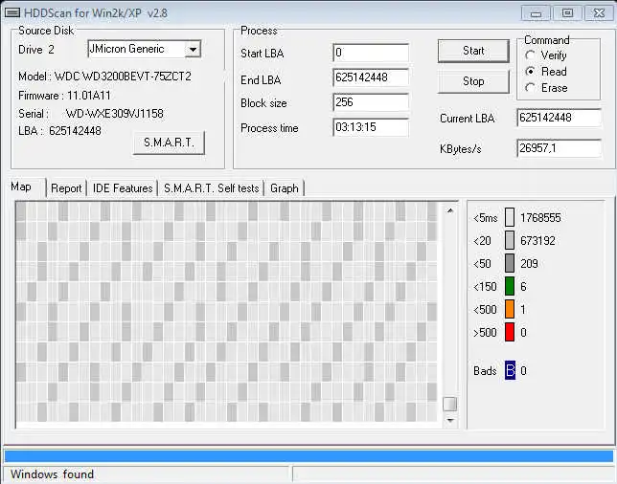
Task: Click the blue Bads 'B' indicator
Action: (x=510, y=370)
